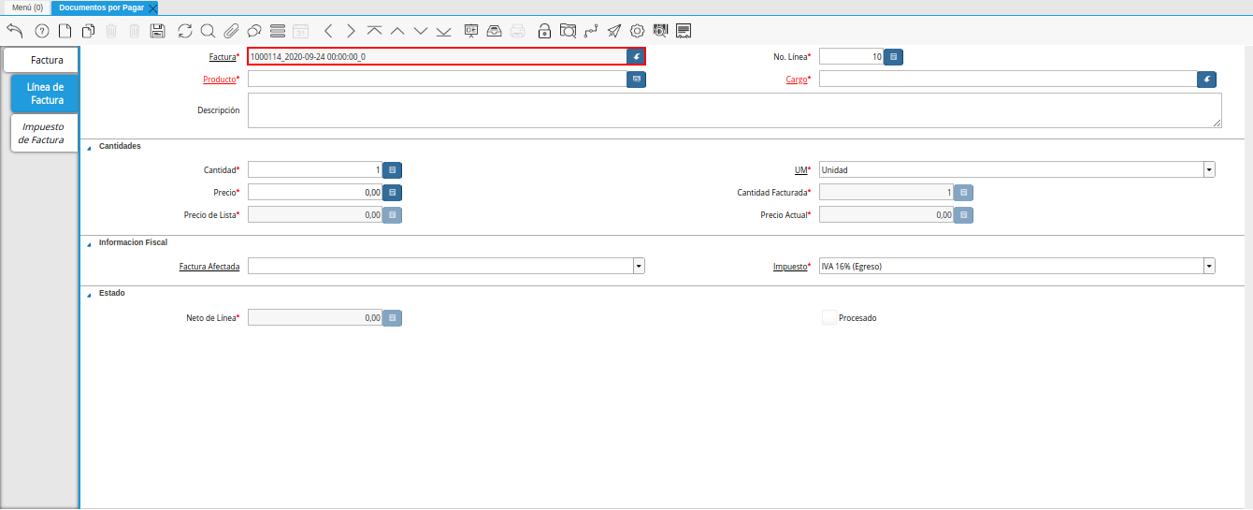Create a new record with the blank page icon

tap(65, 31)
